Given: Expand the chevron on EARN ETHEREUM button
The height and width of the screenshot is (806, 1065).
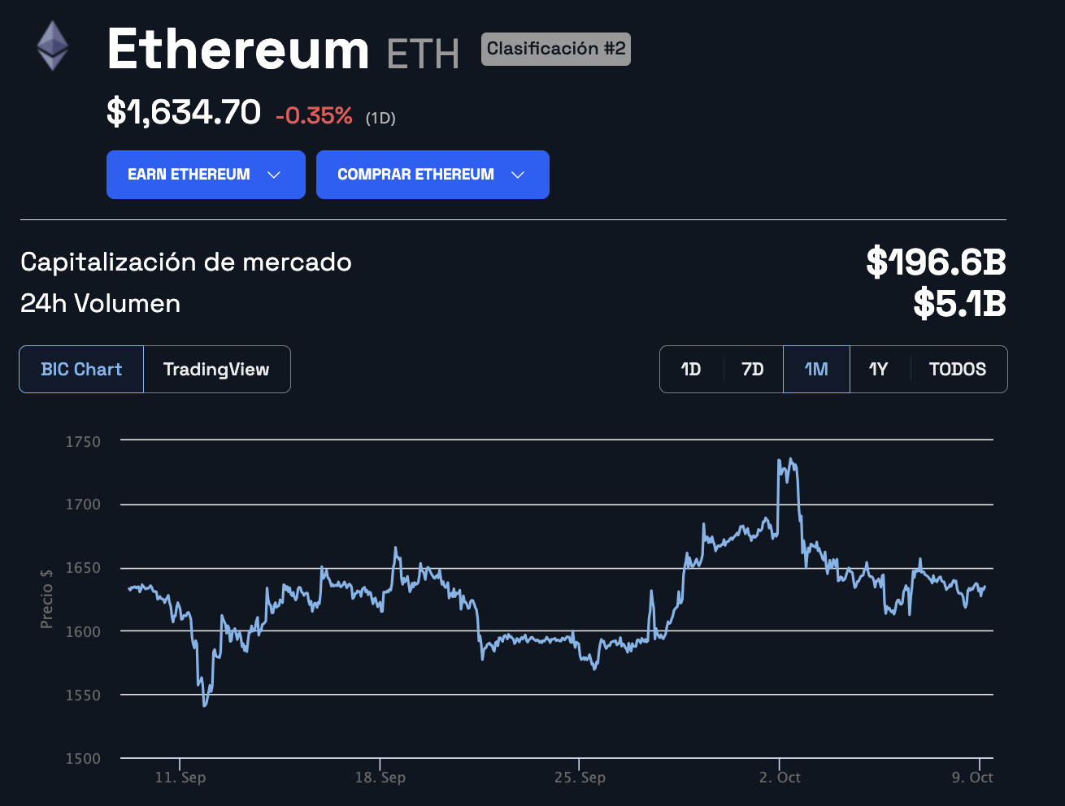Looking at the screenshot, I should click(273, 174).
